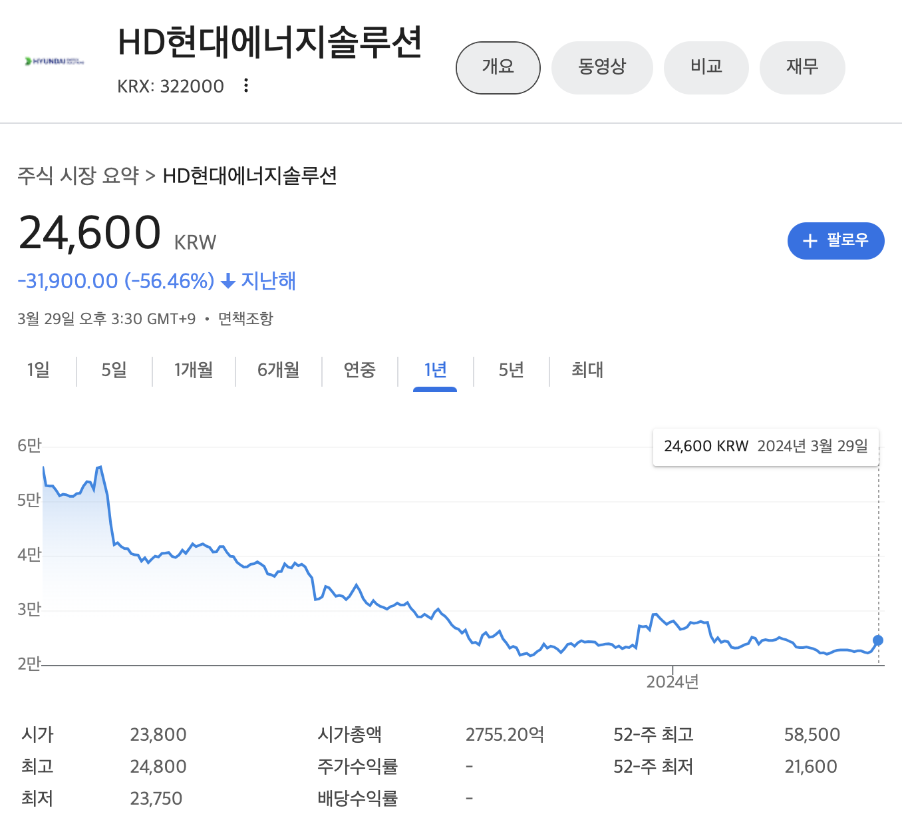The image size is (902, 824).
Task: Open the 재무 tab
Action: tap(802, 67)
